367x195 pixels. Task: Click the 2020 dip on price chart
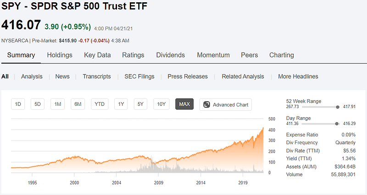pyautogui.click(x=254, y=147)
